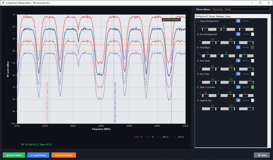Open color picker for Legend Text
The height and width of the screenshot is (160, 273).
(x=238, y=100)
